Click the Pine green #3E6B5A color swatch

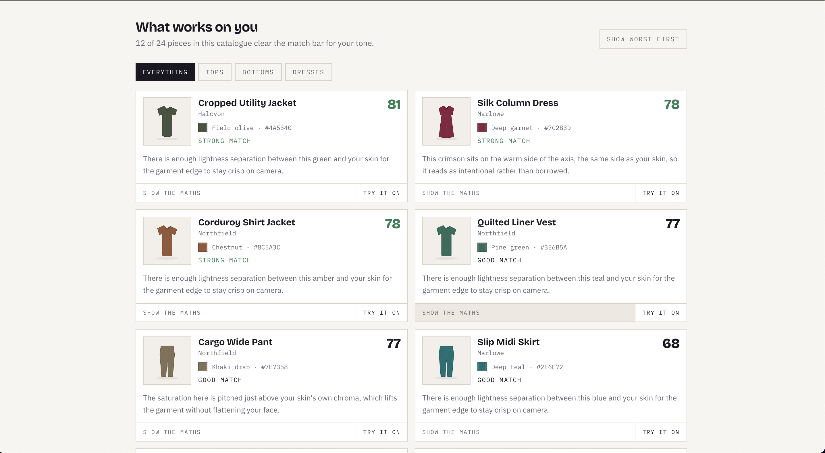(x=482, y=247)
